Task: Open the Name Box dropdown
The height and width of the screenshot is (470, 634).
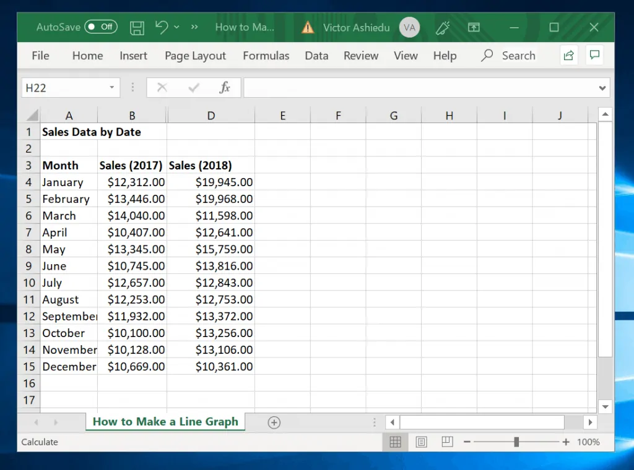Action: 112,87
